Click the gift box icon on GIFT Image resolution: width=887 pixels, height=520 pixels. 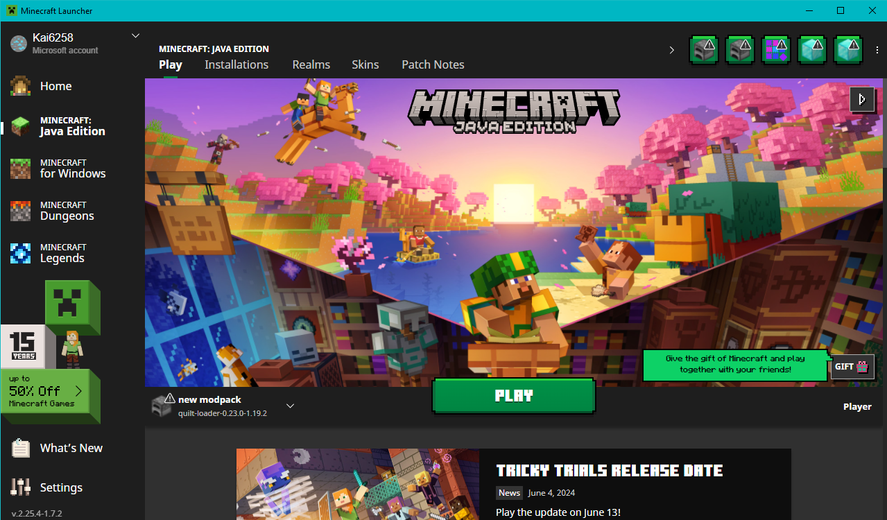[862, 367]
